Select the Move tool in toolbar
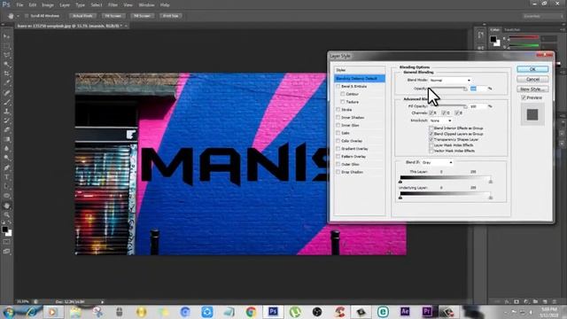The width and height of the screenshot is (567, 319). click(6, 36)
